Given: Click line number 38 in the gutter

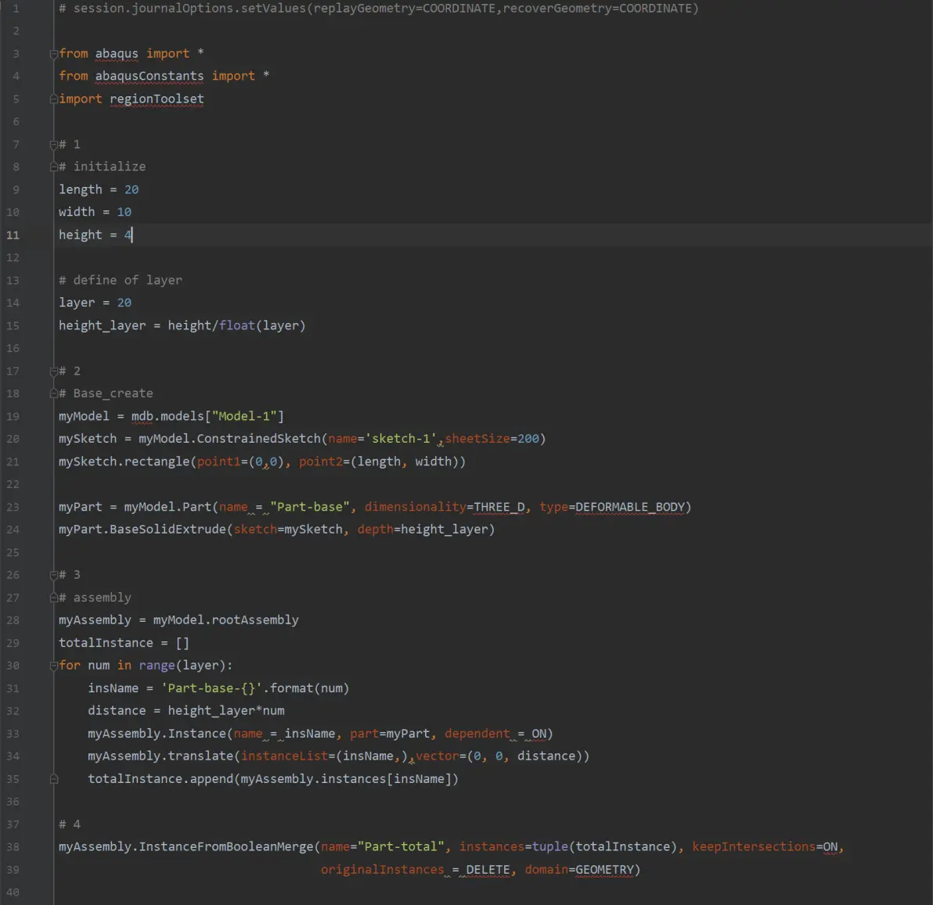Looking at the screenshot, I should (x=13, y=847).
